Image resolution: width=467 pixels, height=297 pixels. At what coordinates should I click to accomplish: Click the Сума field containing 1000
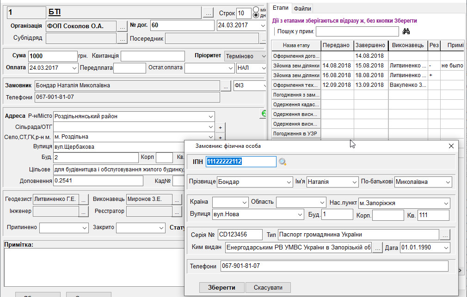click(53, 56)
